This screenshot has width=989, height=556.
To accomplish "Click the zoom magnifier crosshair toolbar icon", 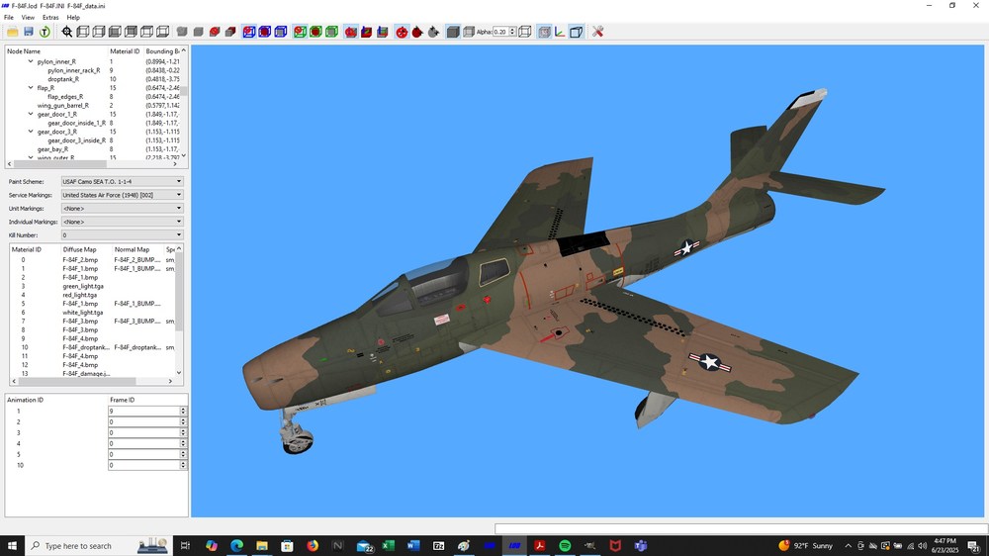I will click(67, 32).
